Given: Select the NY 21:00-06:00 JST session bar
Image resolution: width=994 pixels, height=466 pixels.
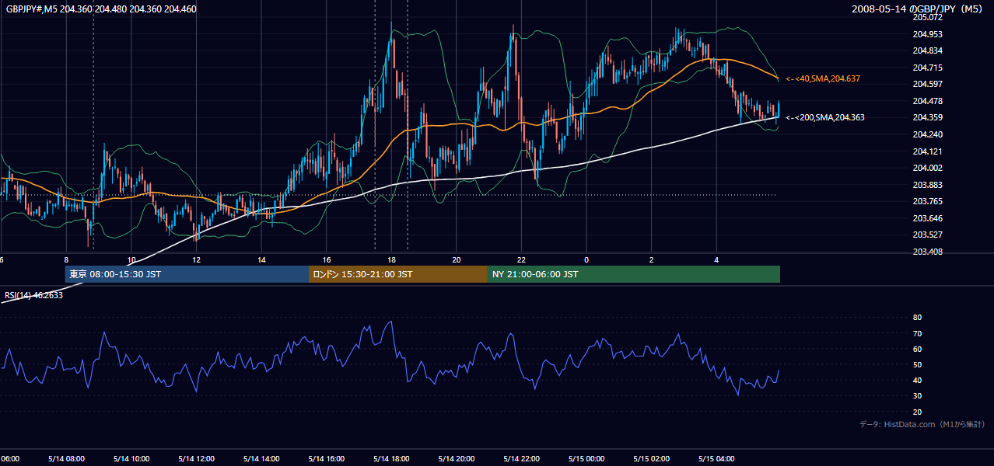Looking at the screenshot, I should coord(634,274).
